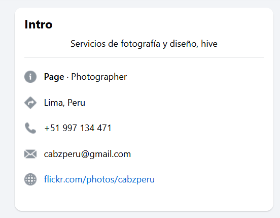This screenshot has height=218, width=280.
Task: Click the cabzperu ending of the Flickr URL
Action: pos(136,179)
